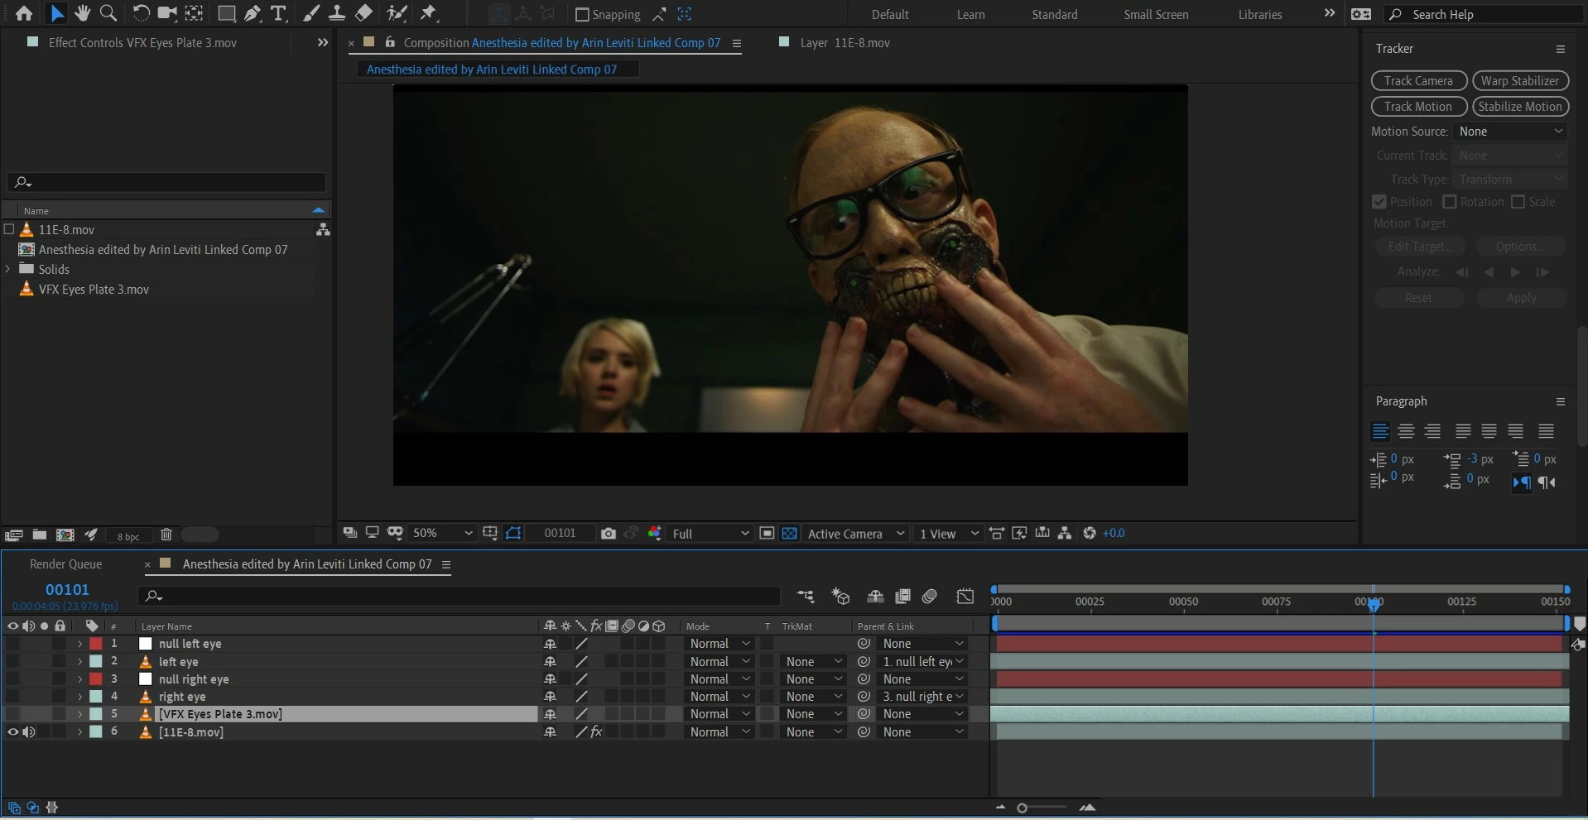Tick the Rotation checkbox in Tracker

pyautogui.click(x=1450, y=202)
